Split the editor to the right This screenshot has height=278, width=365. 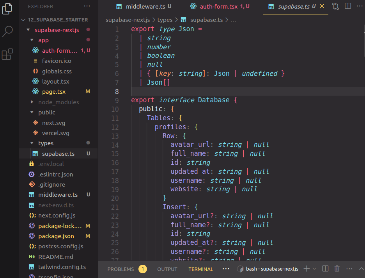[x=348, y=6]
